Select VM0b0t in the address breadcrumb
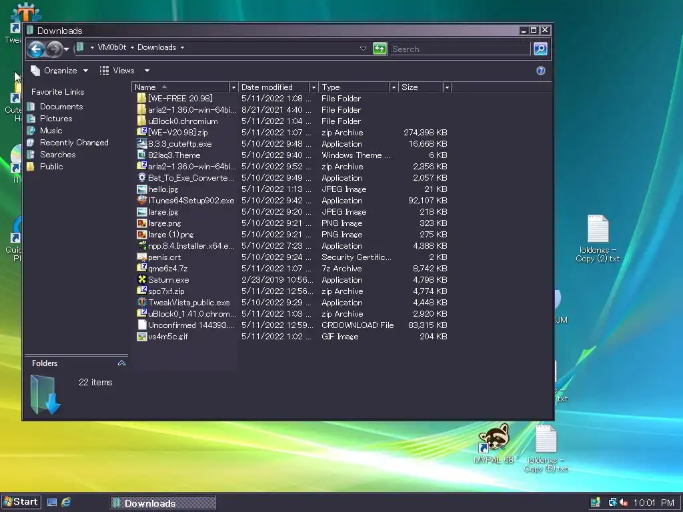The height and width of the screenshot is (512, 683). (x=112, y=47)
